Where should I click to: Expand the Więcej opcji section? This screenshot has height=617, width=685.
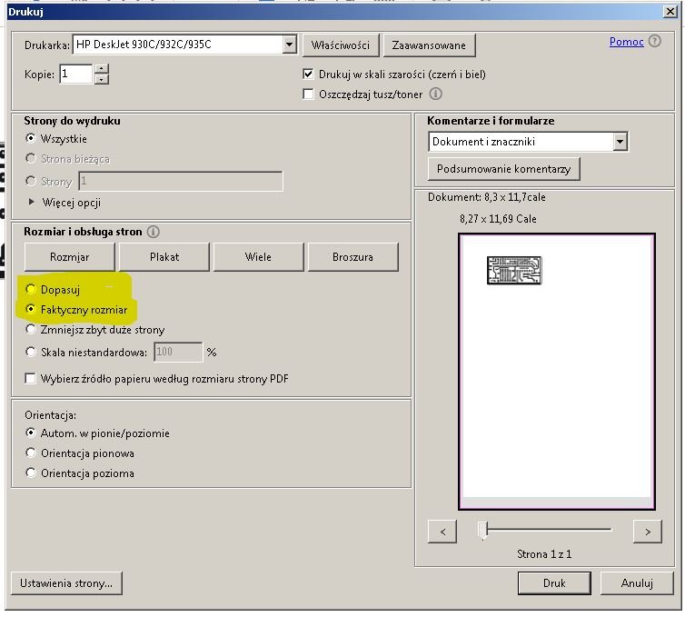tap(32, 202)
